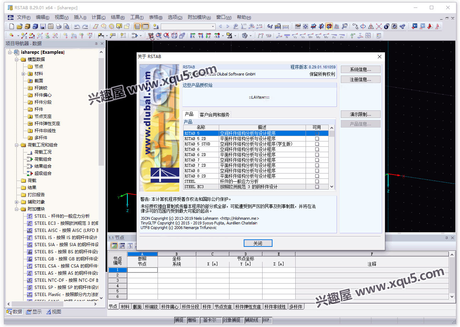
Task: Click the 关闭 button in the dialog
Action: coord(258,243)
